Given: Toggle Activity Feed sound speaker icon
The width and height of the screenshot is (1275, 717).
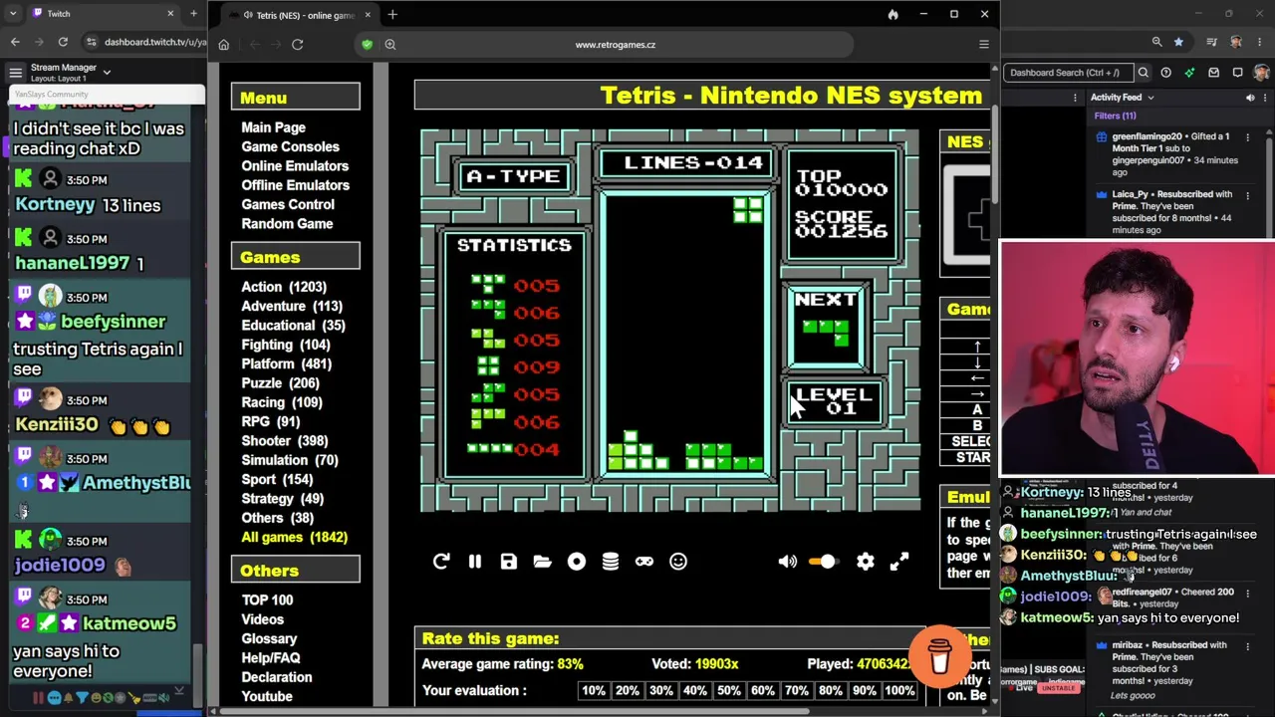Looking at the screenshot, I should [x=1250, y=98].
